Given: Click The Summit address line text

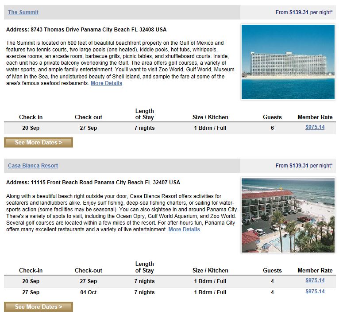Looking at the screenshot, I should click(x=86, y=30).
